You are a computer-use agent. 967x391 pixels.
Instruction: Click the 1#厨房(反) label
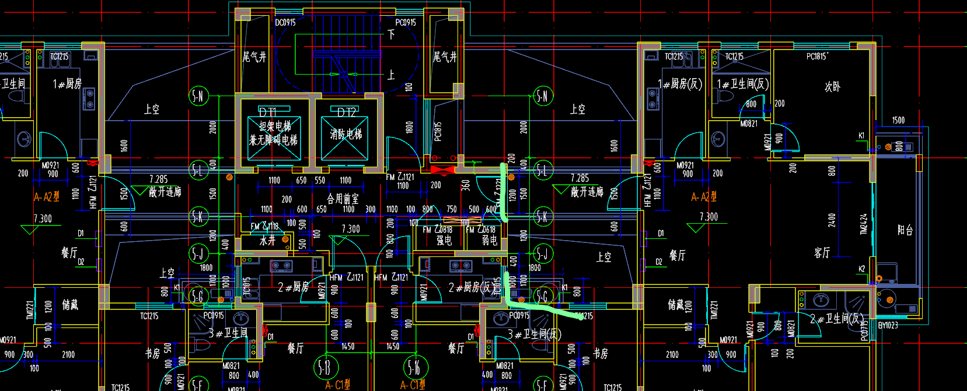680,84
